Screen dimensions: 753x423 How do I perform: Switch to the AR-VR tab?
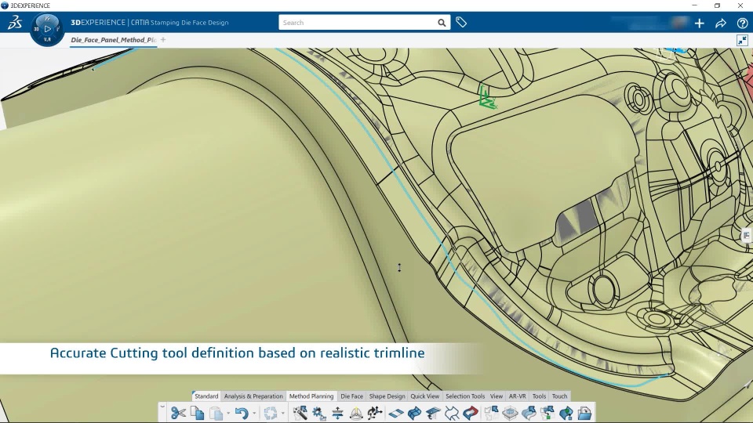pyautogui.click(x=517, y=396)
